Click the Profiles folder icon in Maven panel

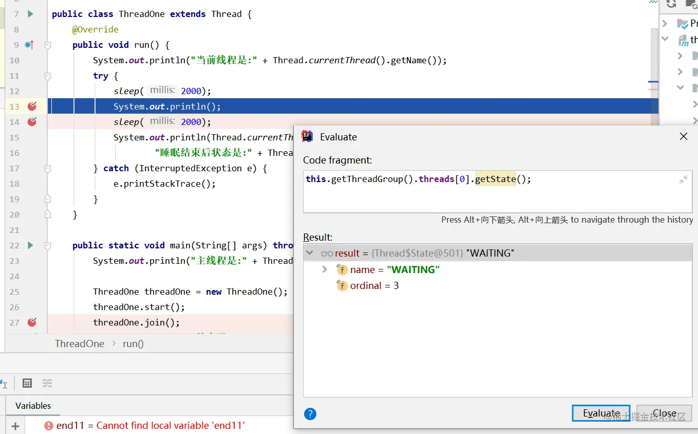[683, 24]
